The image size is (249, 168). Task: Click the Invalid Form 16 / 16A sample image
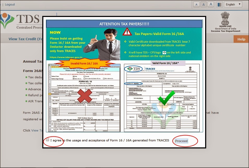84,98
